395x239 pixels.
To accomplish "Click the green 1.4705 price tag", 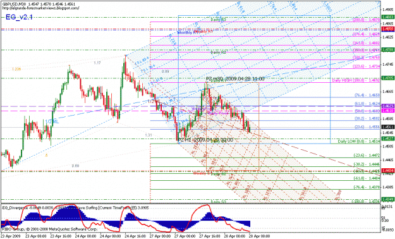I will click(388, 78).
